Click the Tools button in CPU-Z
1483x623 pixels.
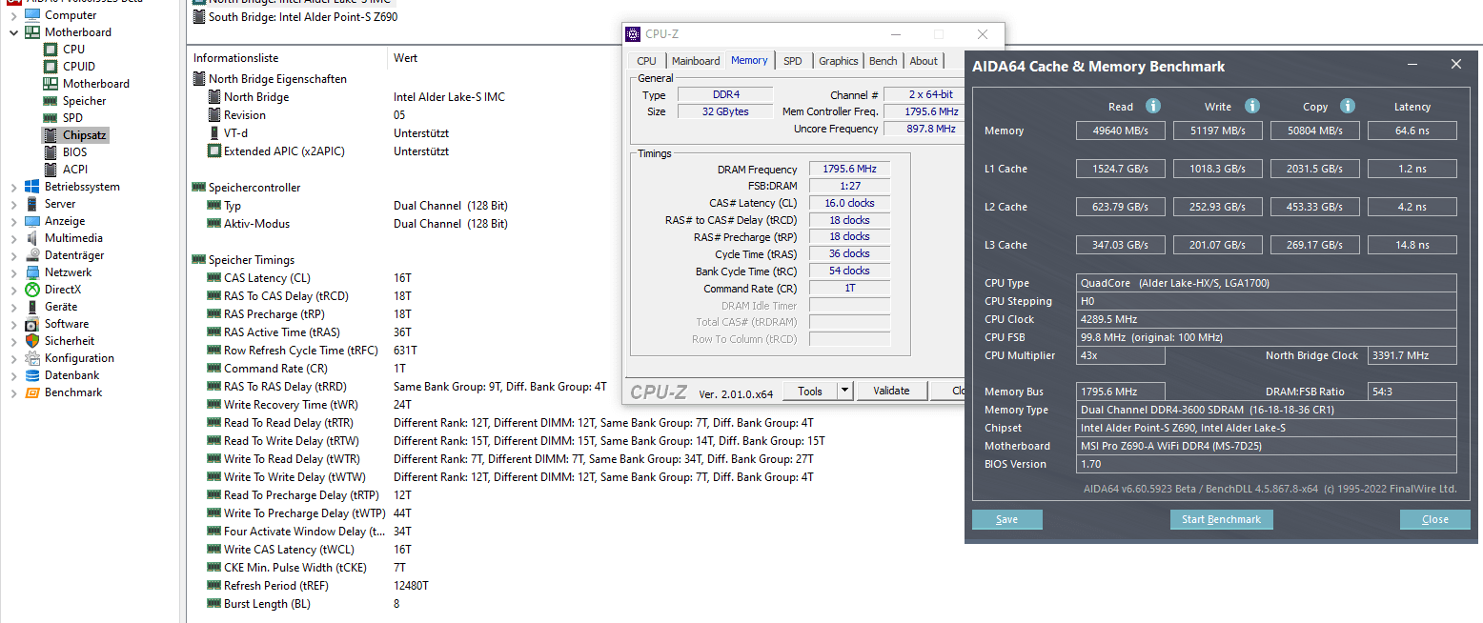click(x=810, y=391)
